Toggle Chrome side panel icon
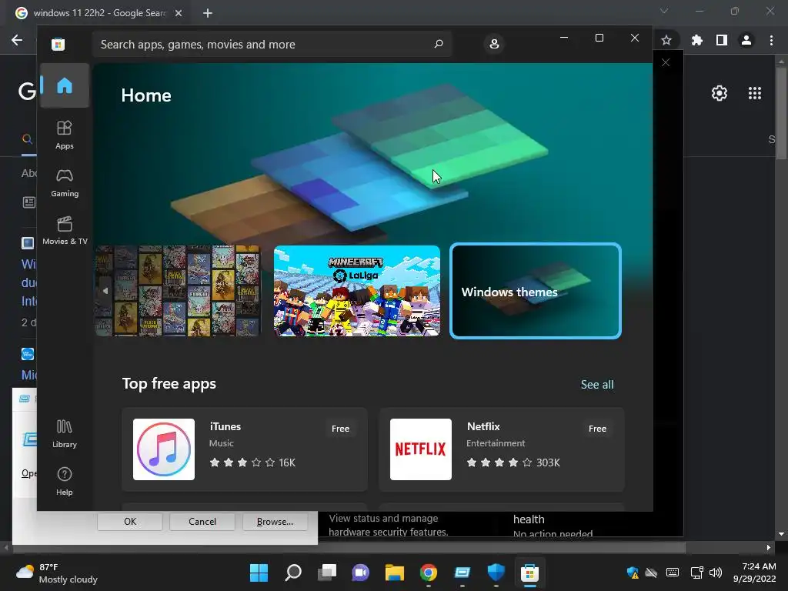The width and height of the screenshot is (788, 591). point(722,40)
